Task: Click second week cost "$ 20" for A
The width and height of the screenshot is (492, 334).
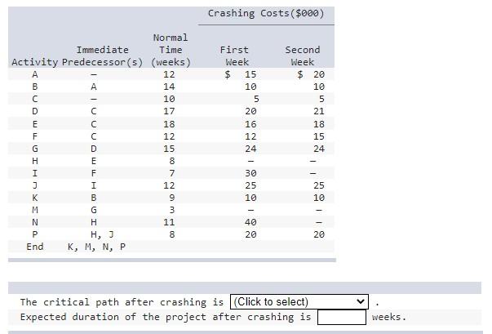Action: click(x=311, y=74)
